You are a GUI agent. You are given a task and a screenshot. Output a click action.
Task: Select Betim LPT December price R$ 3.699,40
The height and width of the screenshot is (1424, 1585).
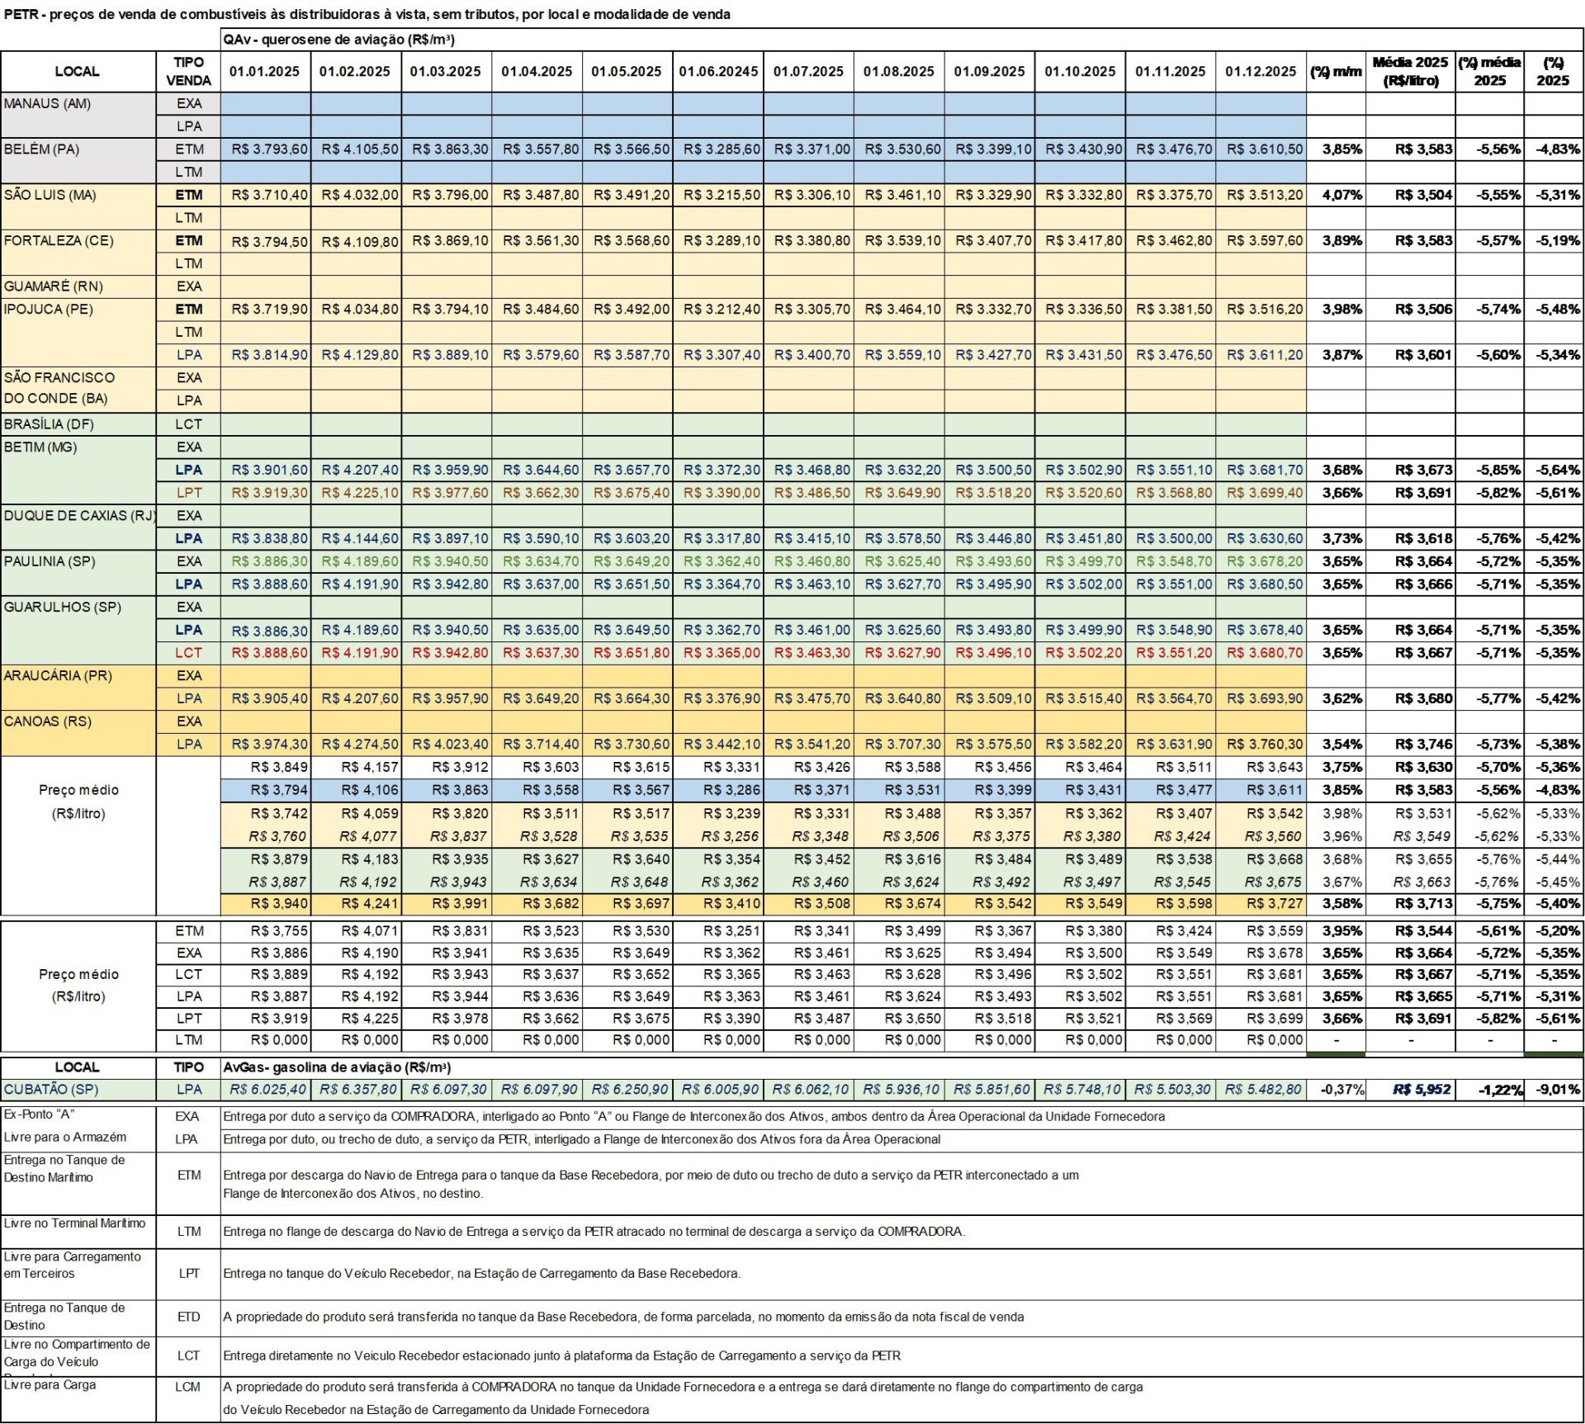click(1264, 493)
